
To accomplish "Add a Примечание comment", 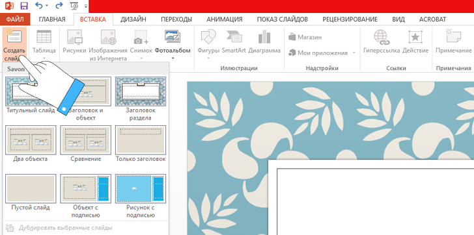I will pos(453,38).
